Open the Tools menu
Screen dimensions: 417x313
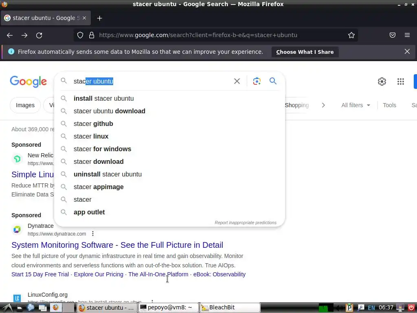389,105
